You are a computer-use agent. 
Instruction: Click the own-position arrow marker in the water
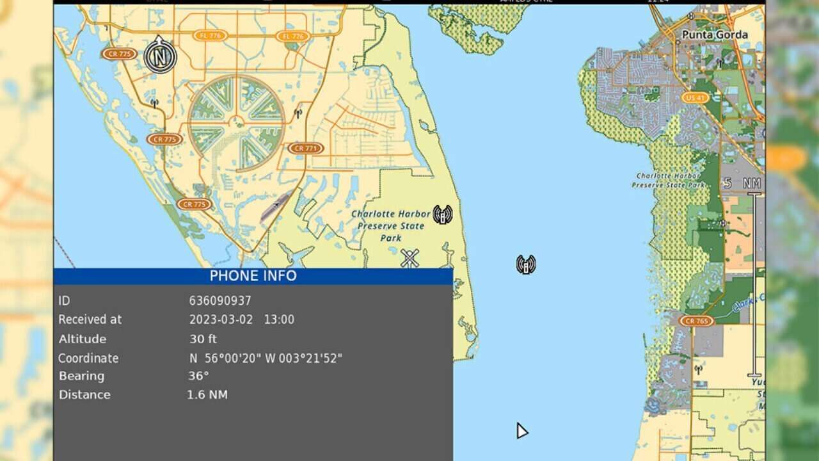coord(521,431)
